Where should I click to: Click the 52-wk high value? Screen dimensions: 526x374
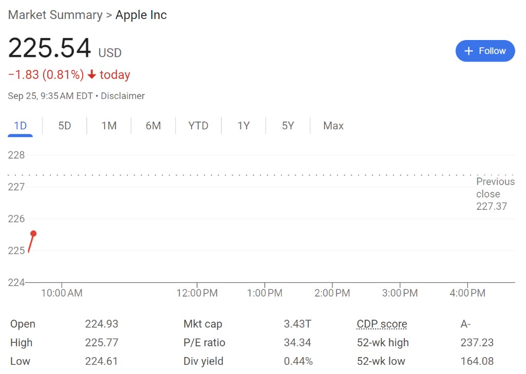(x=477, y=343)
